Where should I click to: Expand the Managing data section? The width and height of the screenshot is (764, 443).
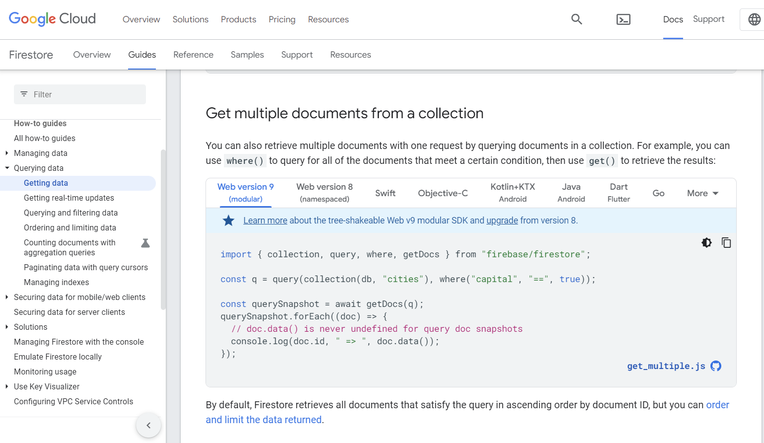[x=7, y=153]
